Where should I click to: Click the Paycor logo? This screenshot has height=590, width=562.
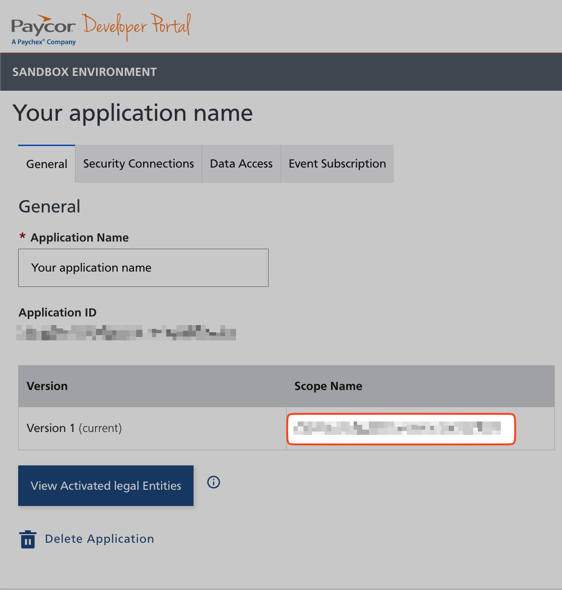pyautogui.click(x=43, y=26)
